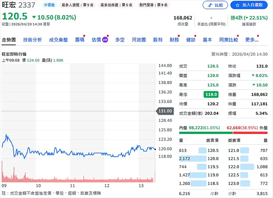Open the 半導體 industry tag
Viewport: 273px width, 198px height.
tap(49, 5)
